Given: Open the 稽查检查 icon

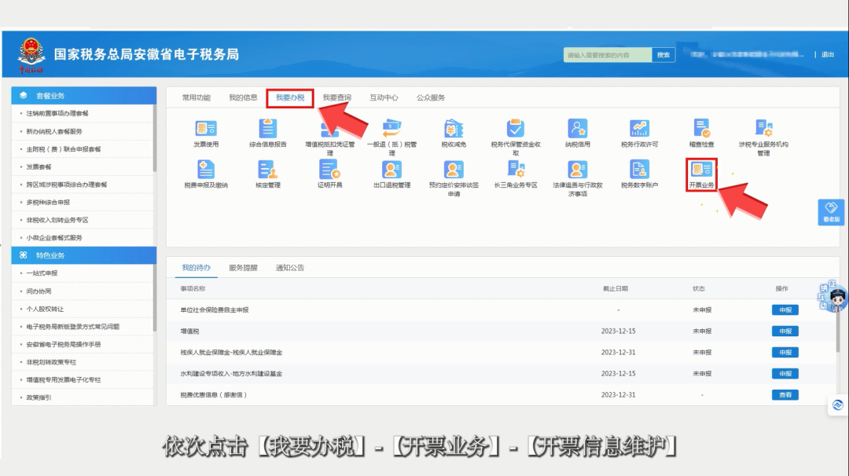Looking at the screenshot, I should click(x=701, y=129).
